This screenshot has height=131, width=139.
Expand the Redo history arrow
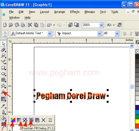(x=64, y=25)
